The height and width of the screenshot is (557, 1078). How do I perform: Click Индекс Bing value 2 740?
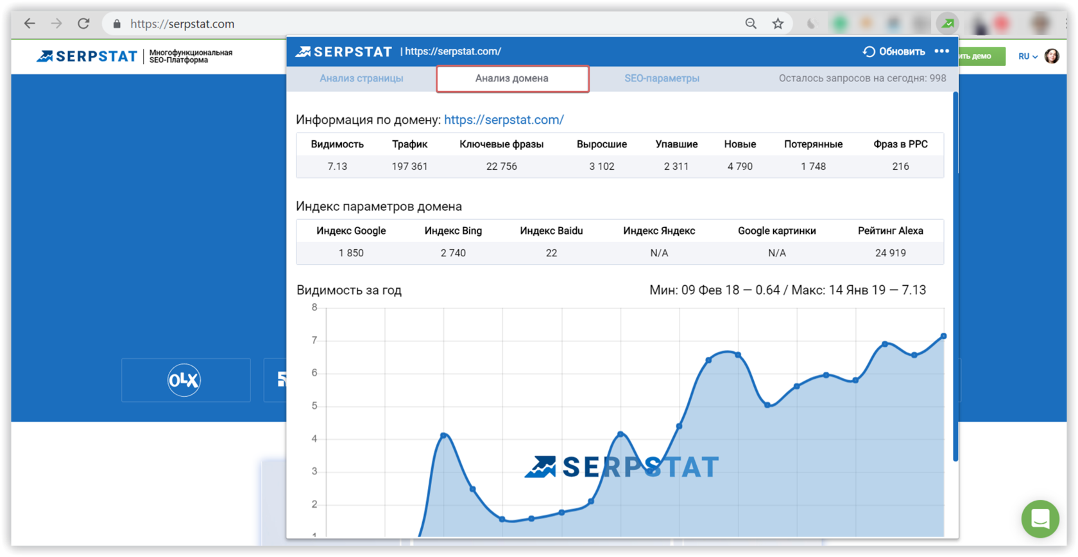[x=453, y=253]
